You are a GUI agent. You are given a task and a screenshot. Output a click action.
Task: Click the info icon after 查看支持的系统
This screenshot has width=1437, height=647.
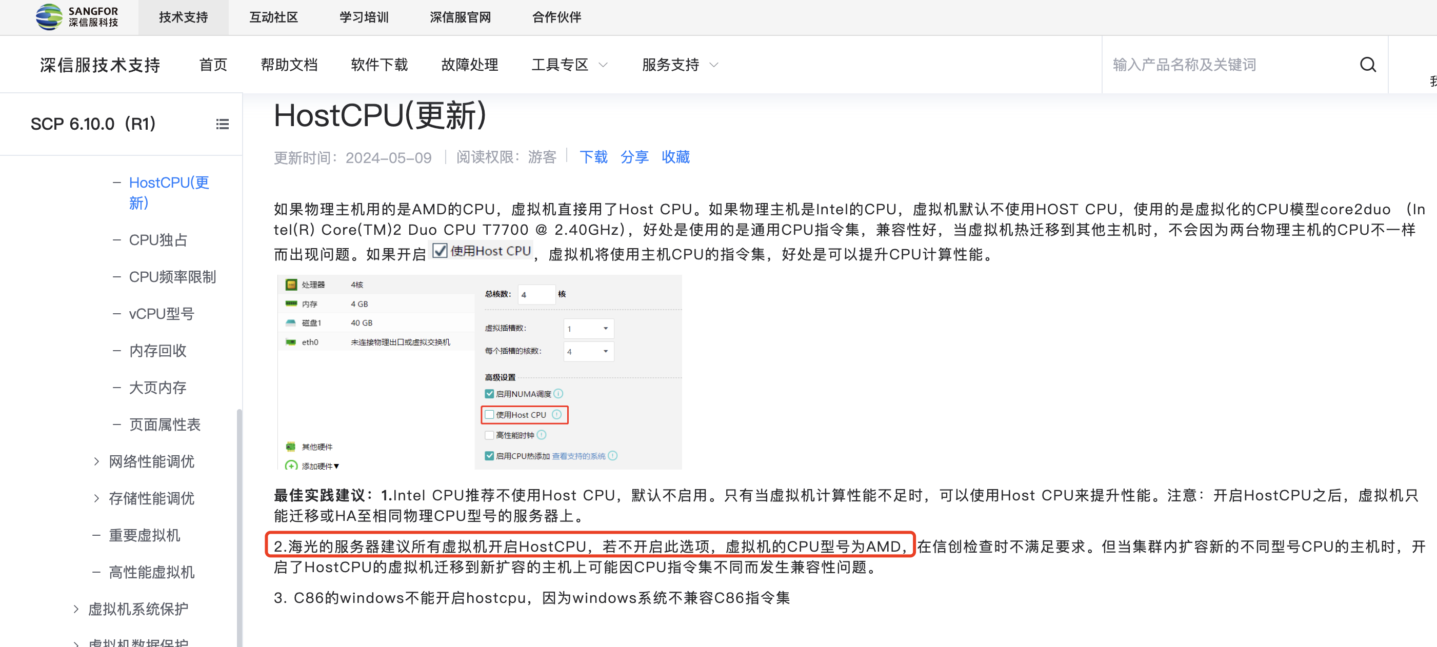tap(612, 456)
